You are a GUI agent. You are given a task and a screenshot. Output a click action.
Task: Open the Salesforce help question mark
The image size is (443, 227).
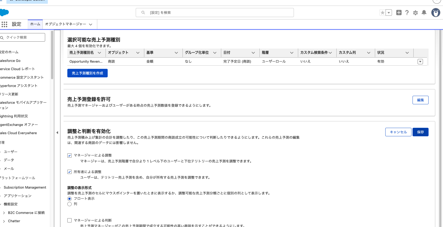[x=407, y=13]
